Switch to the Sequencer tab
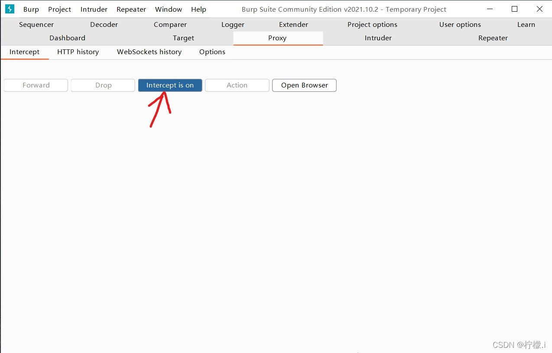 (36, 25)
